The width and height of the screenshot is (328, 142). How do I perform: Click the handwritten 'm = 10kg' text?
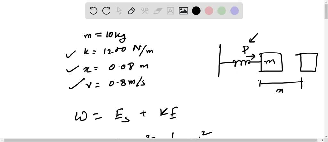[x=104, y=36]
